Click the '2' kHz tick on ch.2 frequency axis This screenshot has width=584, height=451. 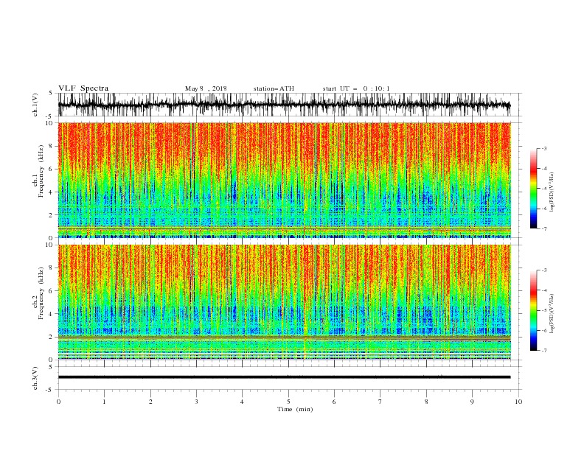(x=52, y=337)
